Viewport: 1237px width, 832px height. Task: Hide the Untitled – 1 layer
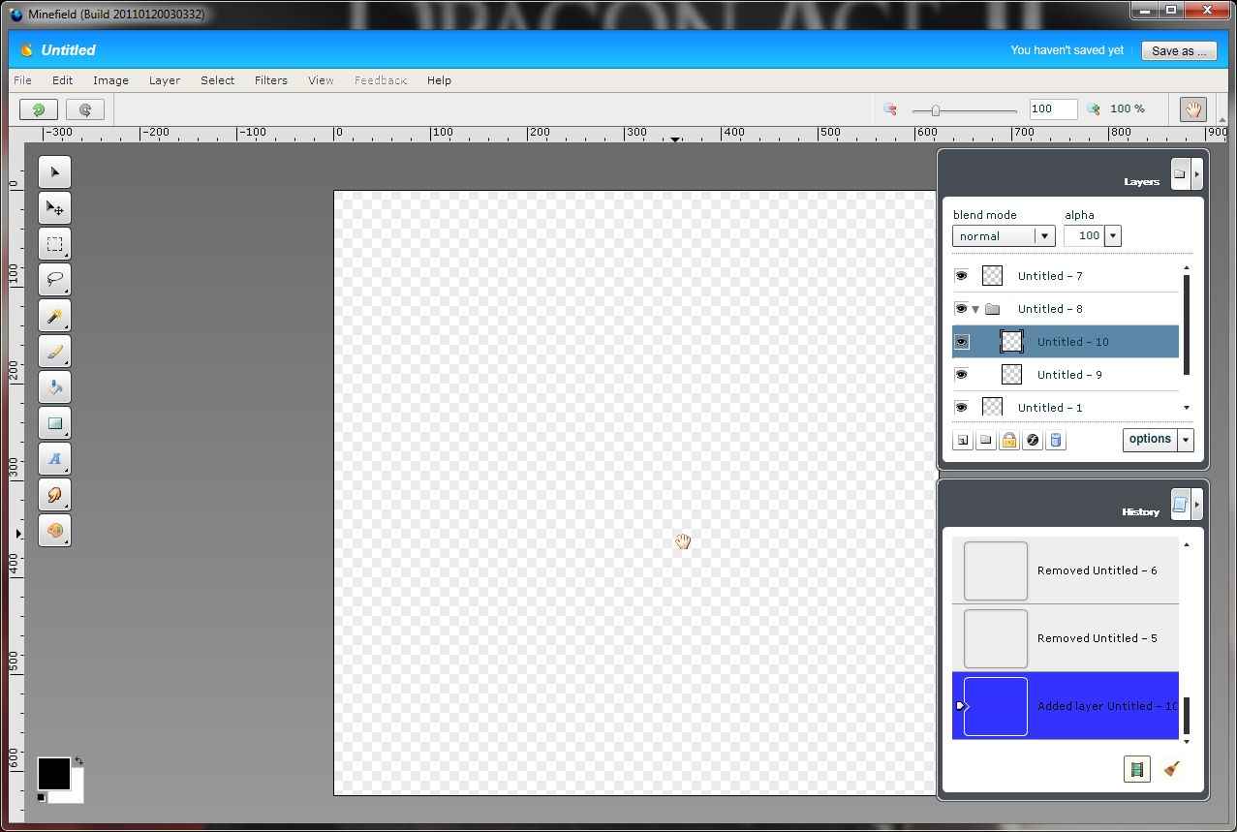click(961, 408)
